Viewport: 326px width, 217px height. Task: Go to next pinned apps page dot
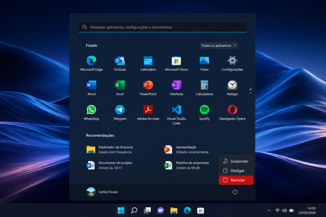251,93
